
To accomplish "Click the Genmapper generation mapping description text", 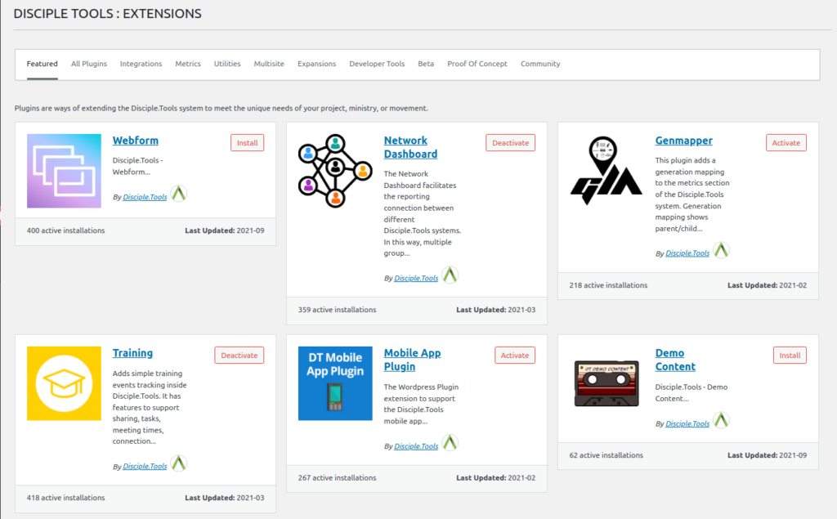I will (x=692, y=195).
